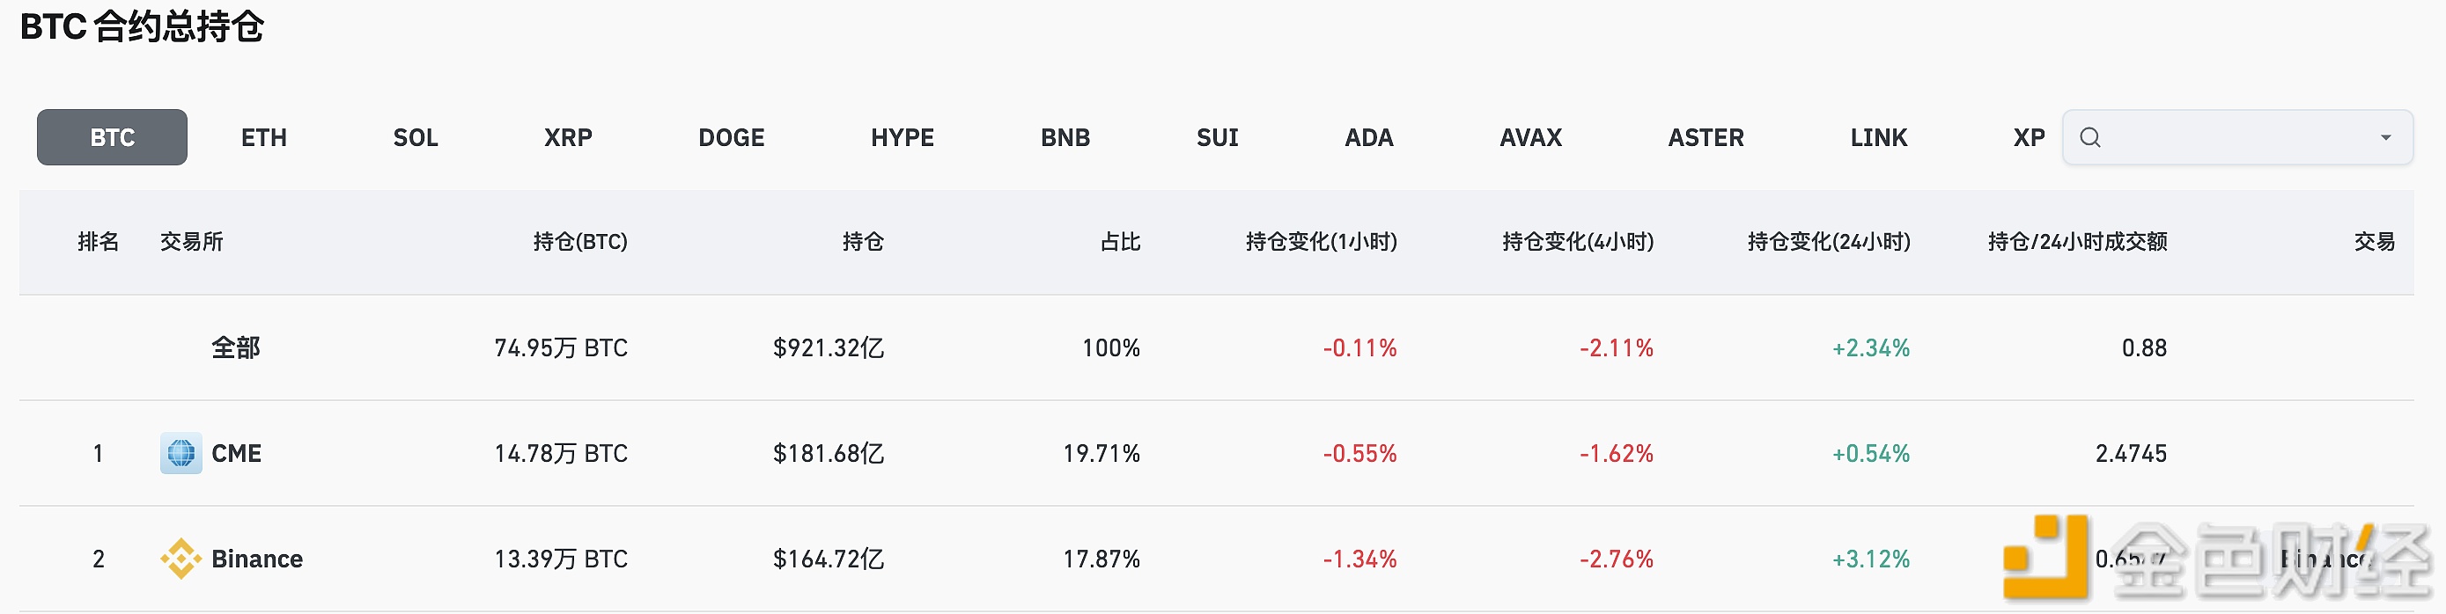Select the SUI tab

[x=1218, y=137]
